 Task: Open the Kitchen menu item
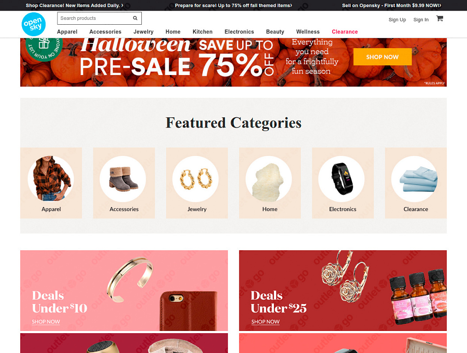coord(202,32)
